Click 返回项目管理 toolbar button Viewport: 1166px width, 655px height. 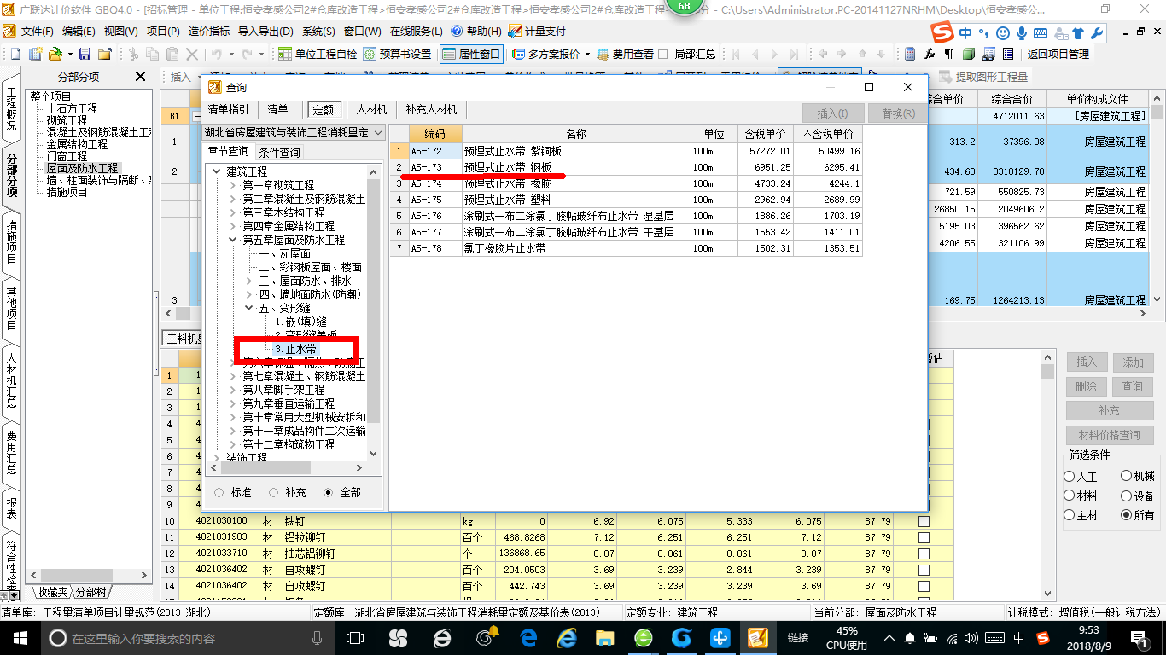[x=1058, y=54]
